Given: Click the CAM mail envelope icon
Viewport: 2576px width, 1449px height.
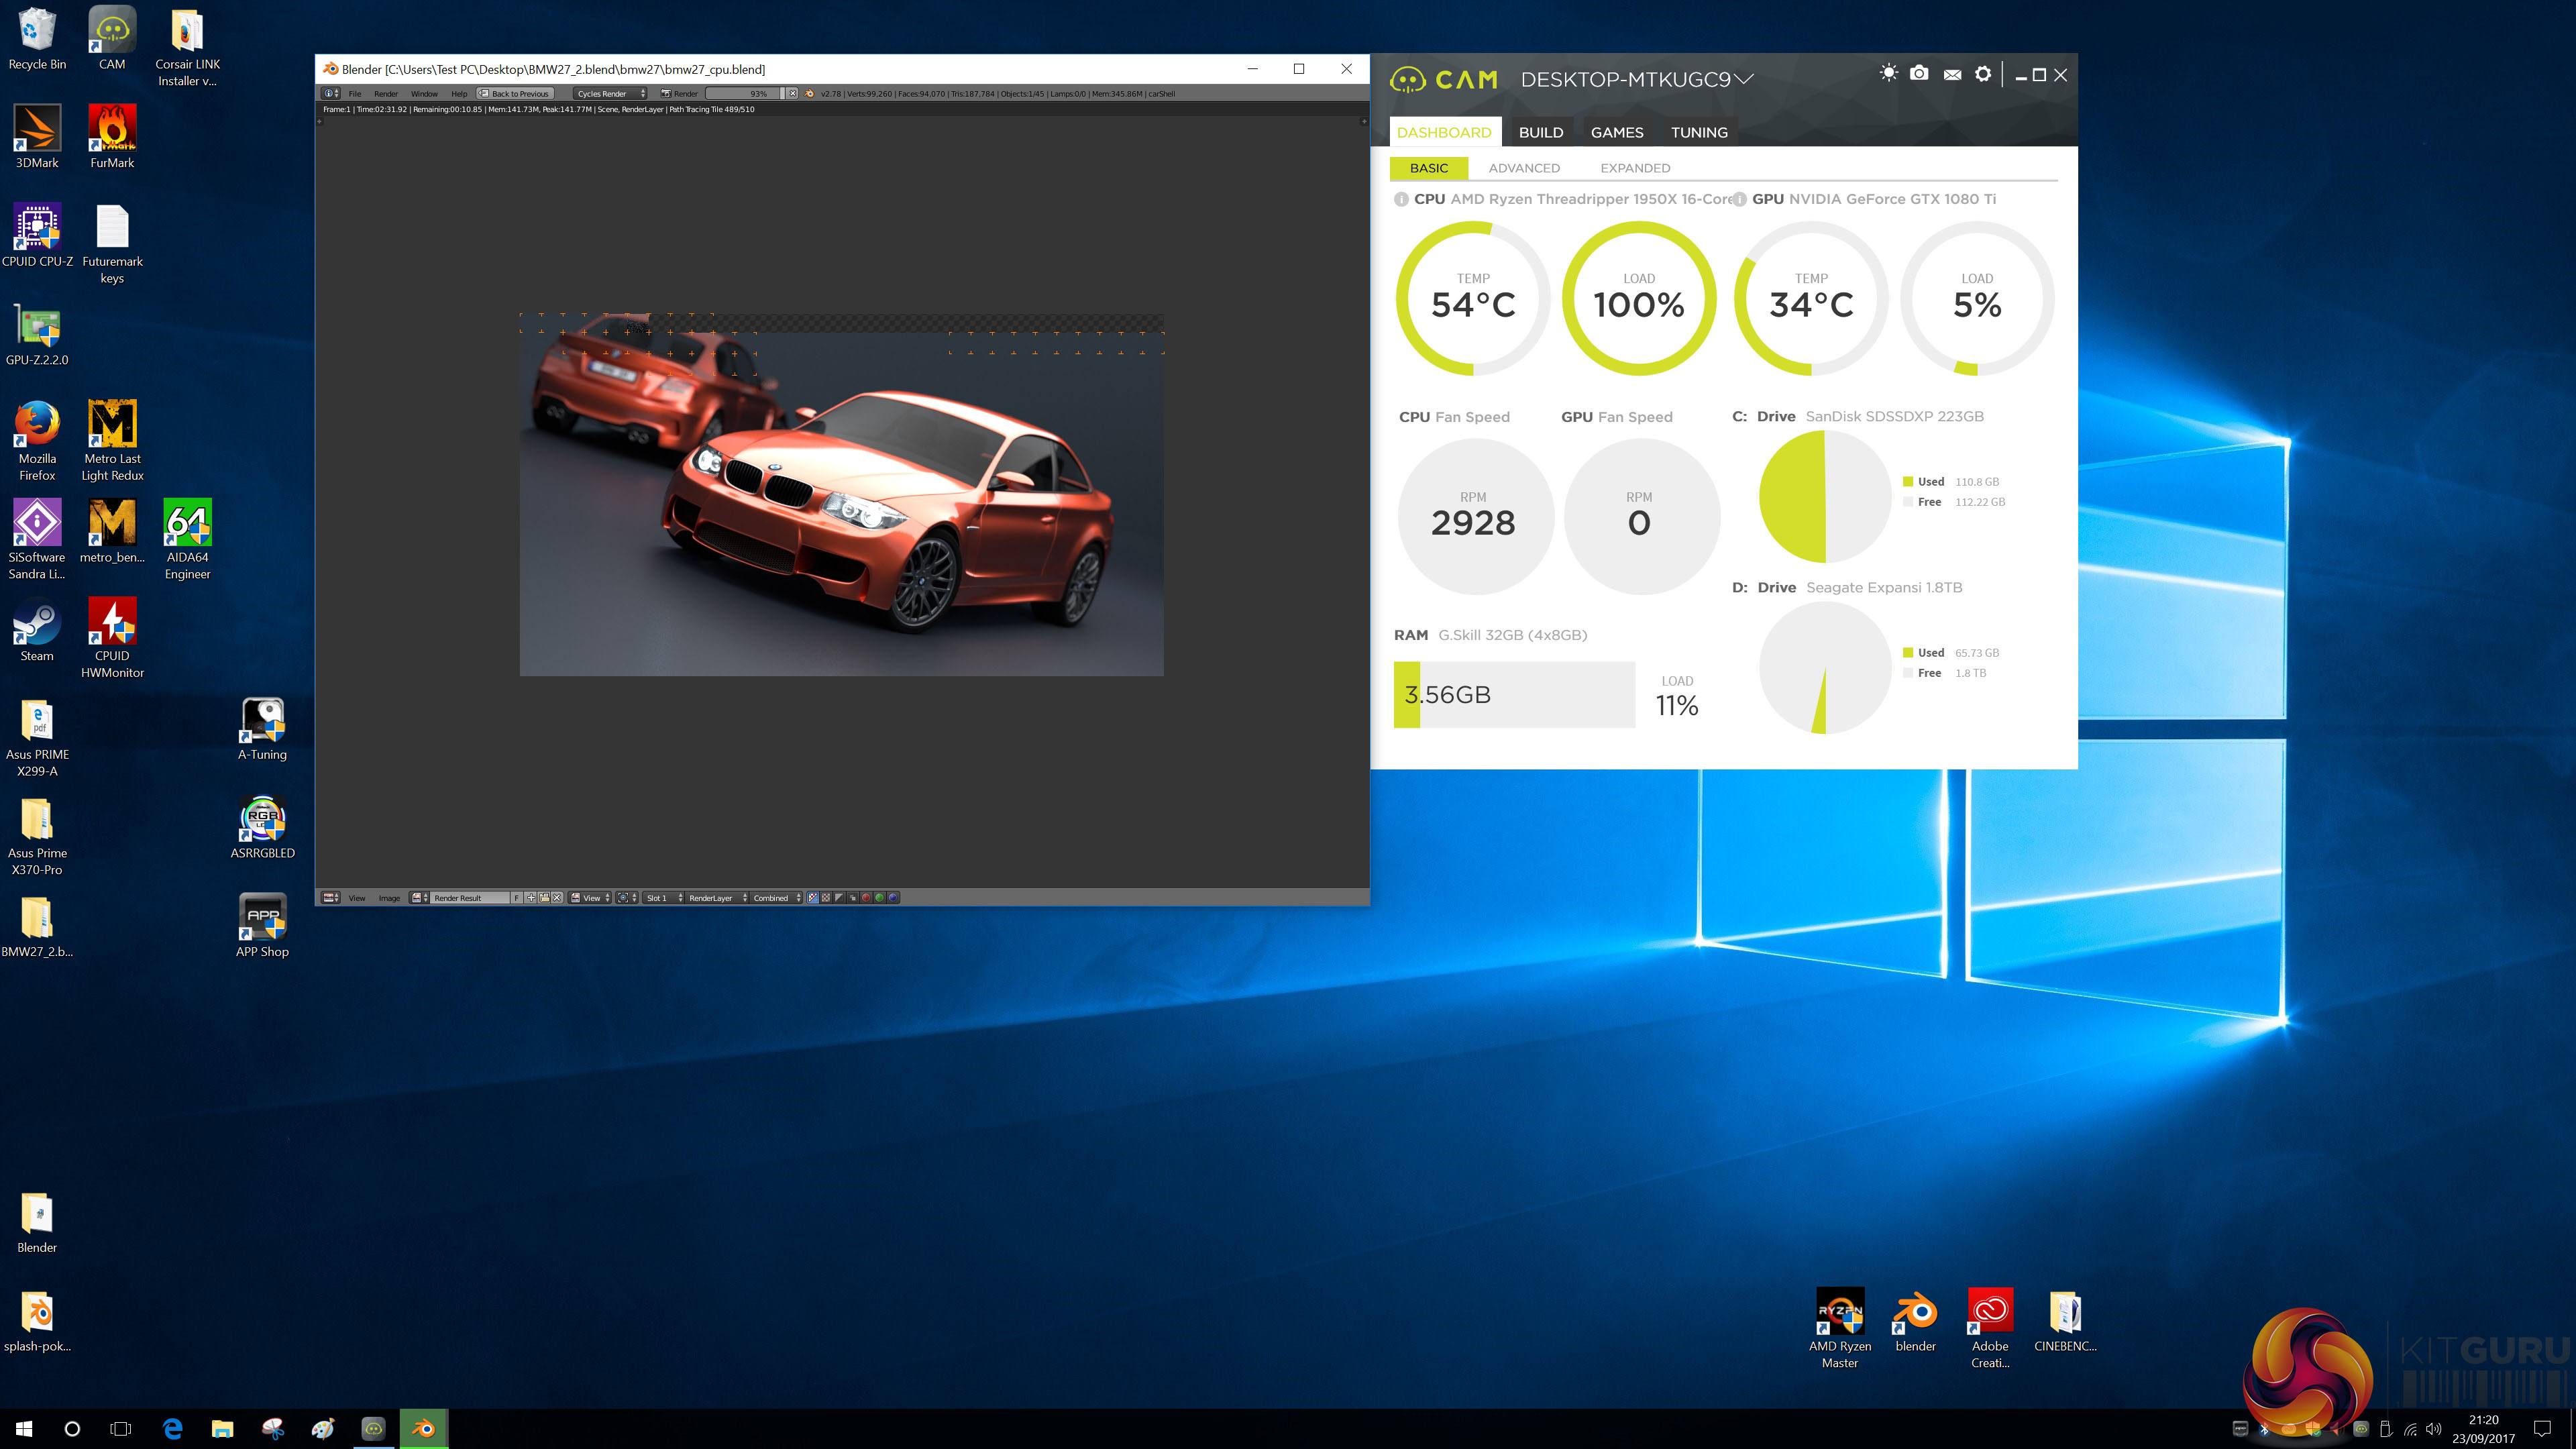Looking at the screenshot, I should [x=1952, y=75].
